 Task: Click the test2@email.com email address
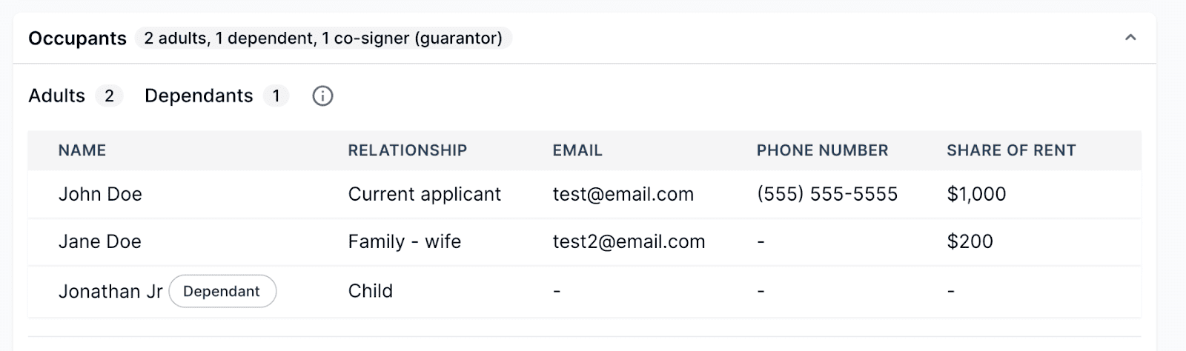click(x=629, y=242)
